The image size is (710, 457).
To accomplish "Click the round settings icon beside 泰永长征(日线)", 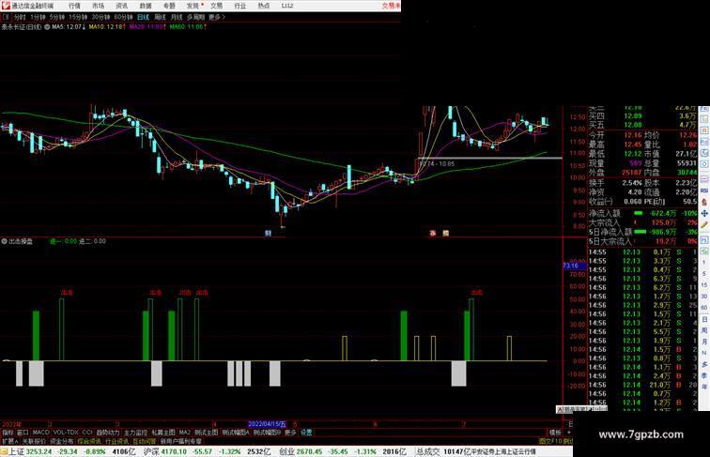I will click(x=47, y=27).
